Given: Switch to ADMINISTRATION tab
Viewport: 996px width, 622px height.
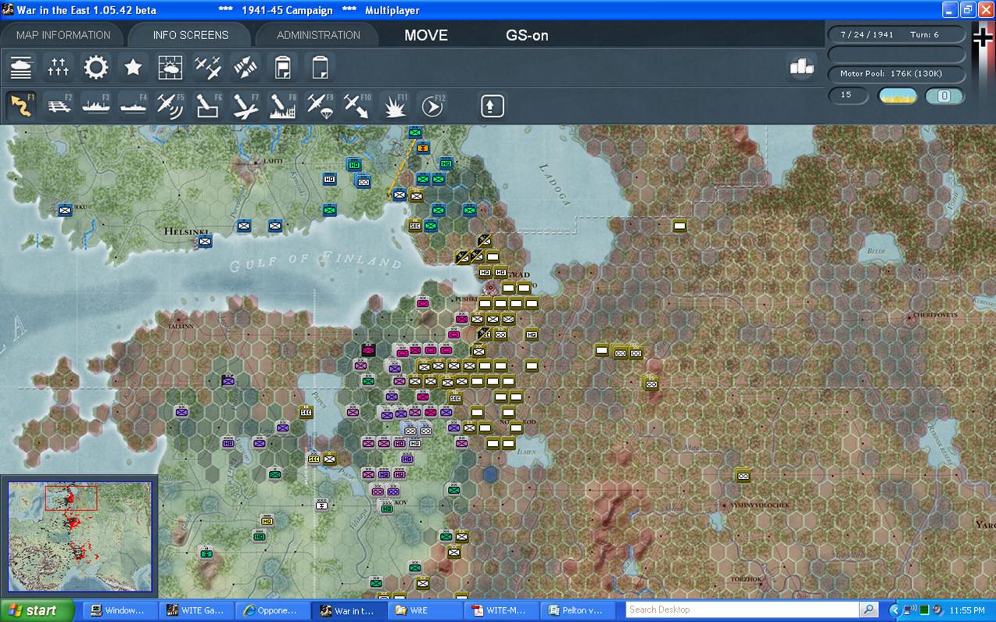Looking at the screenshot, I should [318, 35].
